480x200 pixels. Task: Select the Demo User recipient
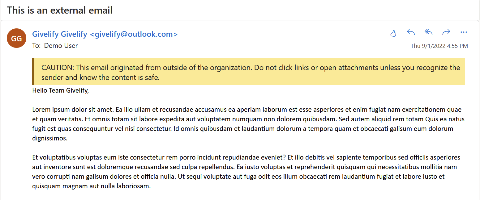click(x=61, y=46)
